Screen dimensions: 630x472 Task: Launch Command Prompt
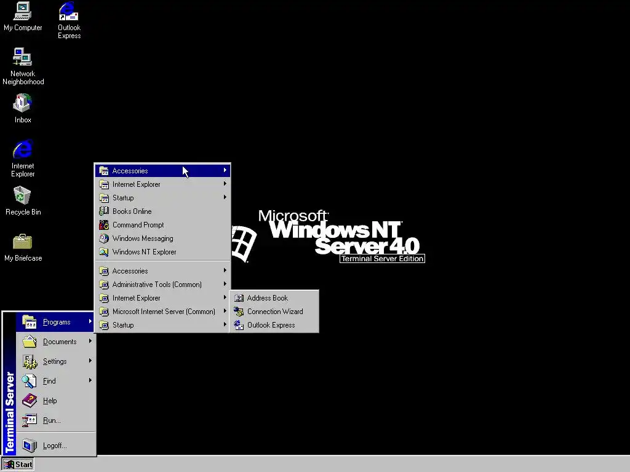(x=162, y=225)
